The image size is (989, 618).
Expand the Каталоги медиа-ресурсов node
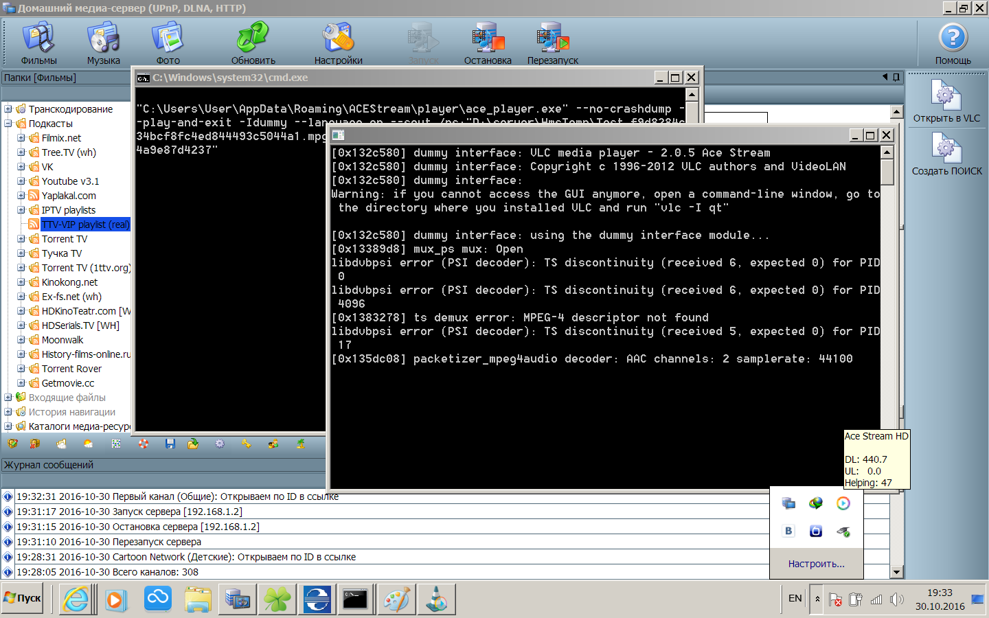pyautogui.click(x=8, y=426)
